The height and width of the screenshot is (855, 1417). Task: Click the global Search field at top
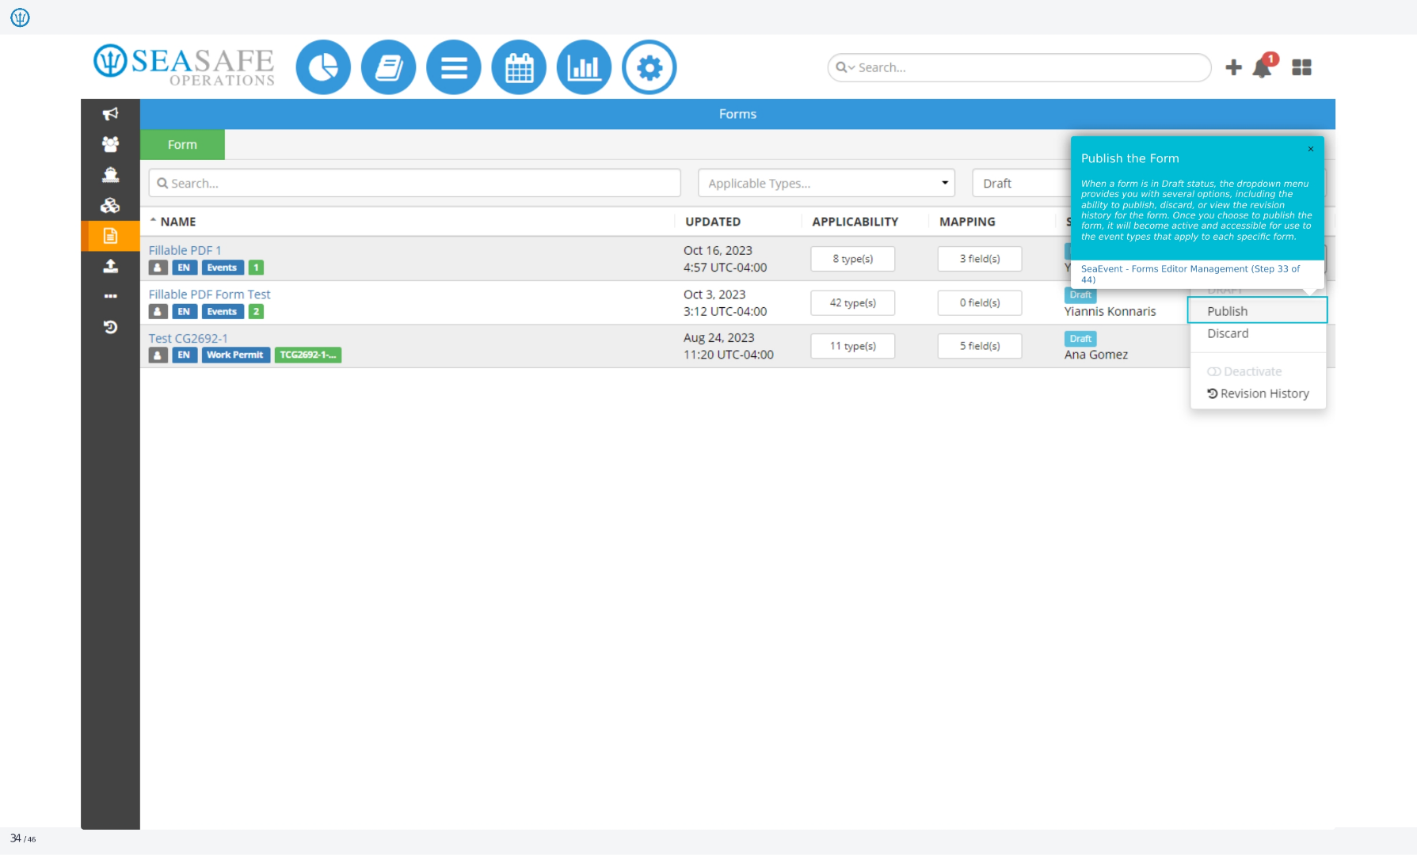pyautogui.click(x=1019, y=68)
